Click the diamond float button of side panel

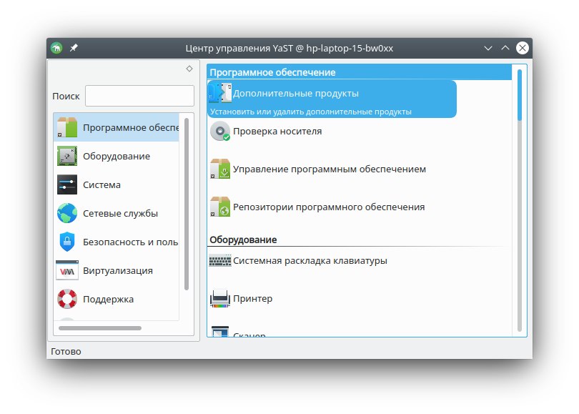coord(189,69)
